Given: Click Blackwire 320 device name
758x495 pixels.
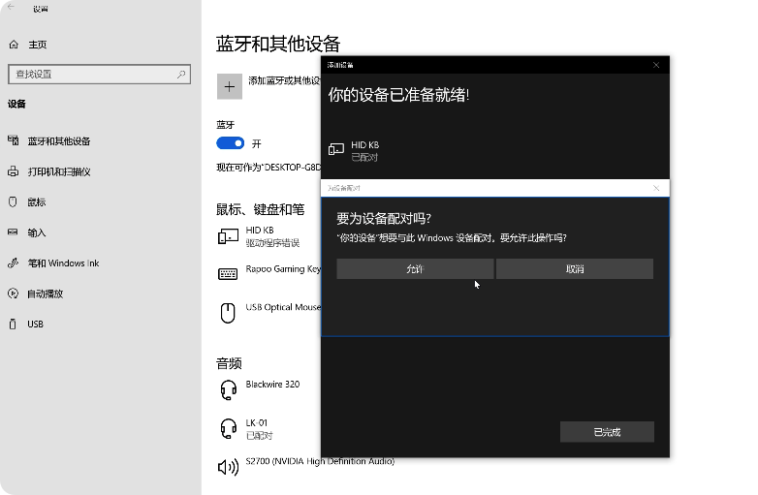Looking at the screenshot, I should pyautogui.click(x=272, y=385).
